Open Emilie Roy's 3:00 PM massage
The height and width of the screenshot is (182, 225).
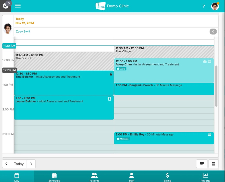tap(164, 138)
